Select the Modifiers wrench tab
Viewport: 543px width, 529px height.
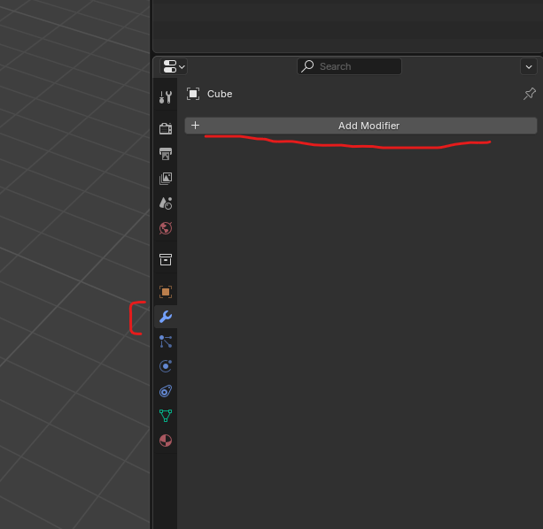click(x=166, y=317)
